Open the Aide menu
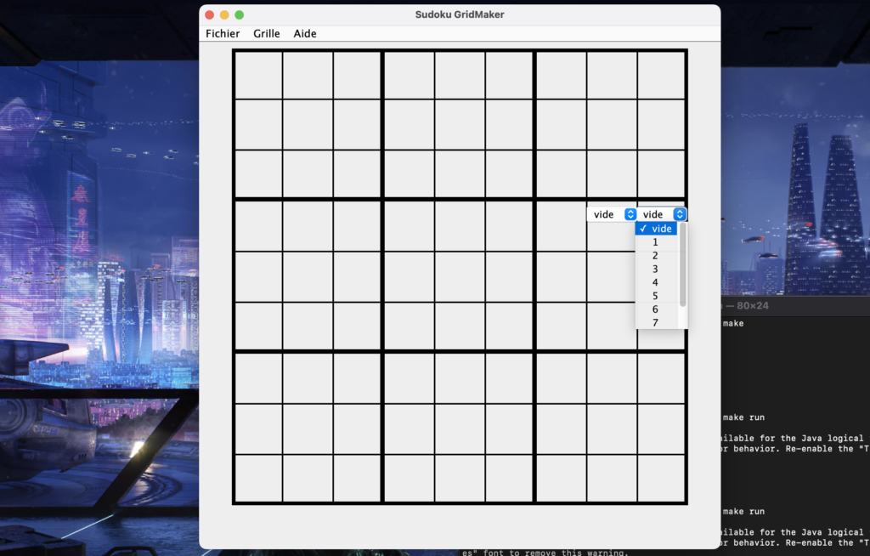The height and width of the screenshot is (556, 870). point(305,34)
